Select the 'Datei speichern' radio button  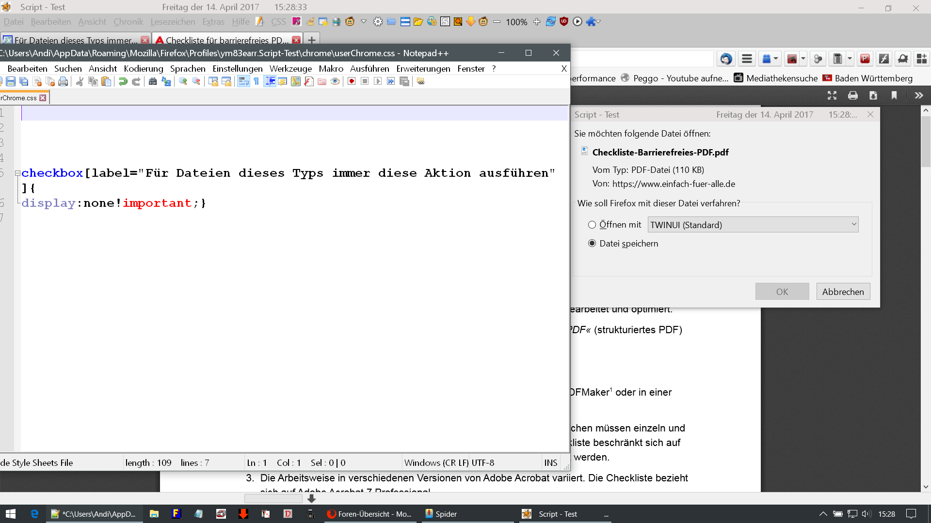coord(592,244)
